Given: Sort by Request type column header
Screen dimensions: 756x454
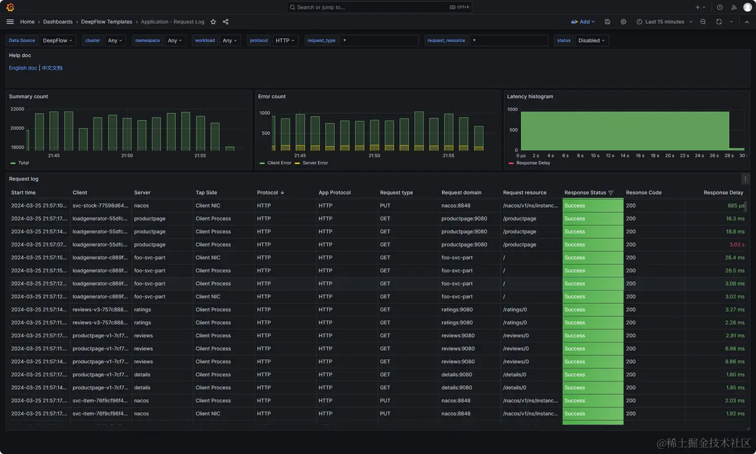Looking at the screenshot, I should coord(396,193).
